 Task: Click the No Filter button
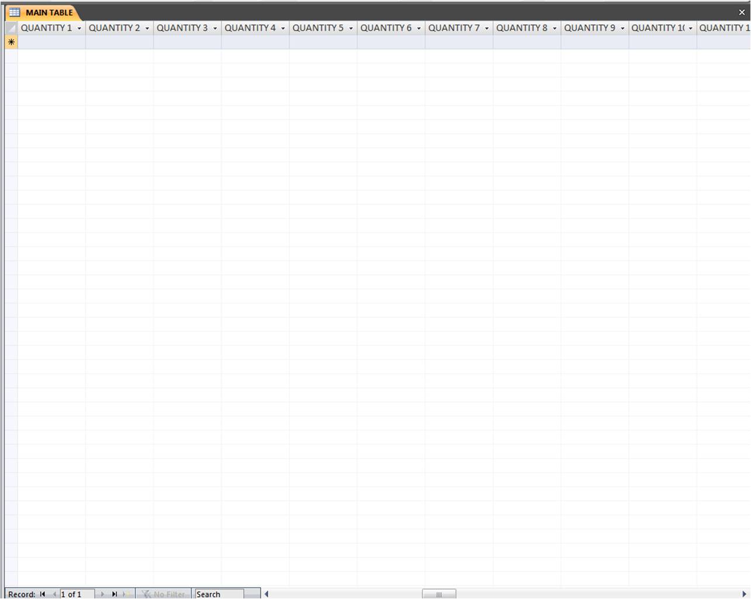(x=164, y=594)
